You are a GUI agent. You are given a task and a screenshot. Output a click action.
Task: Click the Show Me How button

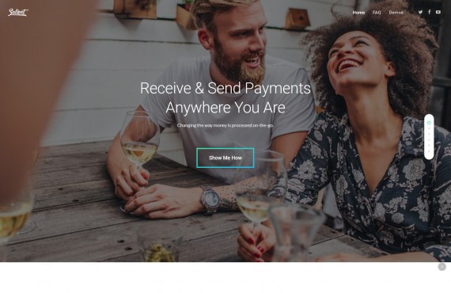tap(225, 158)
